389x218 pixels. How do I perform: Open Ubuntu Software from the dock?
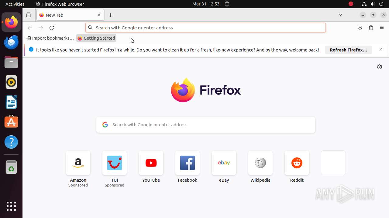tap(11, 122)
